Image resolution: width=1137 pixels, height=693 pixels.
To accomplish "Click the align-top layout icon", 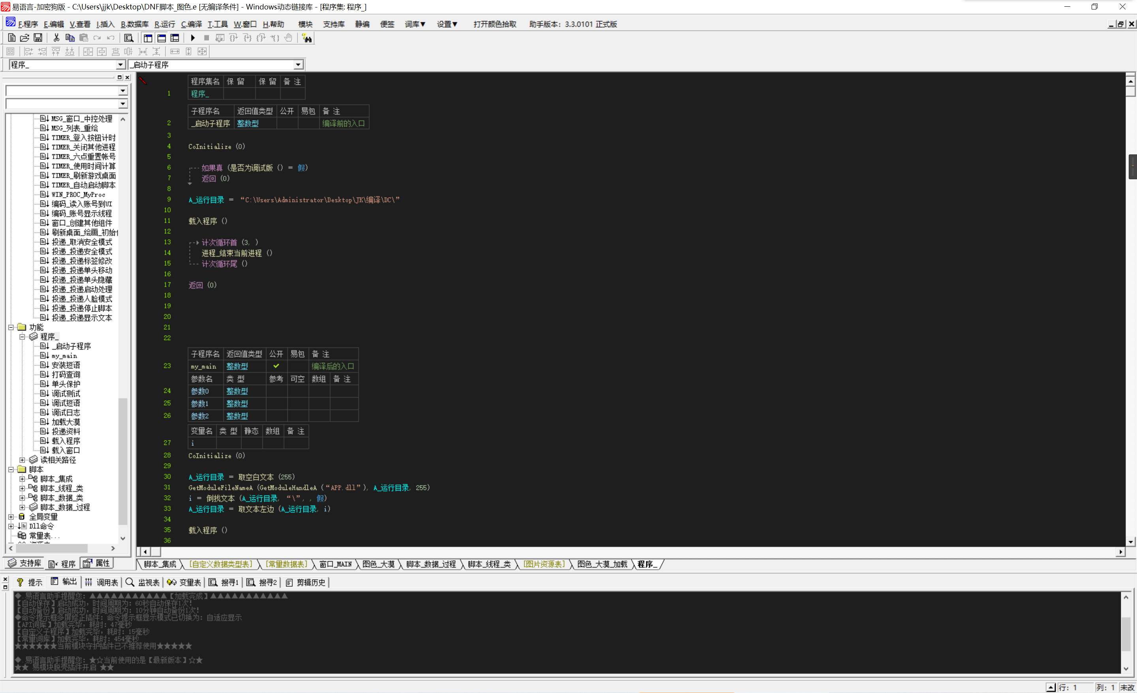I will click(56, 51).
